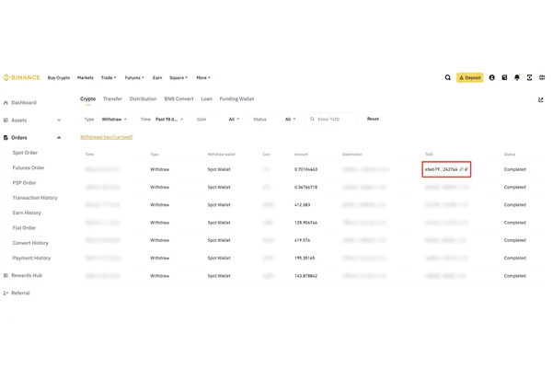Open the user profile icon
This screenshot has height=368, width=552.
point(492,77)
